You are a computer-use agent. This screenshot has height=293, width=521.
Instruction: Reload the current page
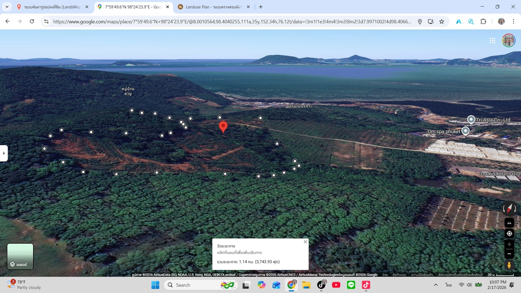32,21
